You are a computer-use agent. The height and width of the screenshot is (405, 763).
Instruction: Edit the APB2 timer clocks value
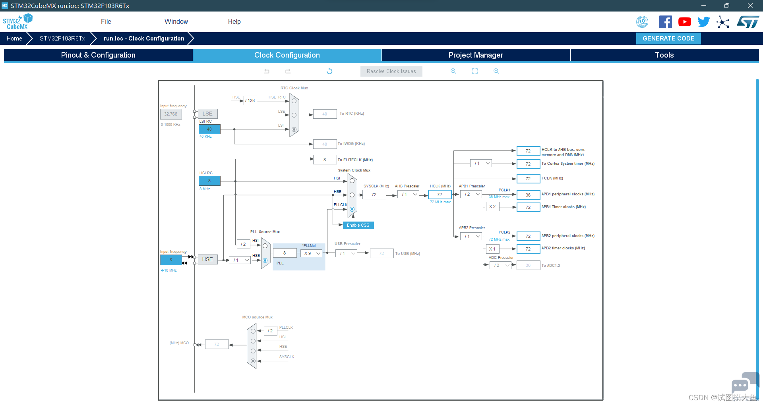[x=528, y=249]
